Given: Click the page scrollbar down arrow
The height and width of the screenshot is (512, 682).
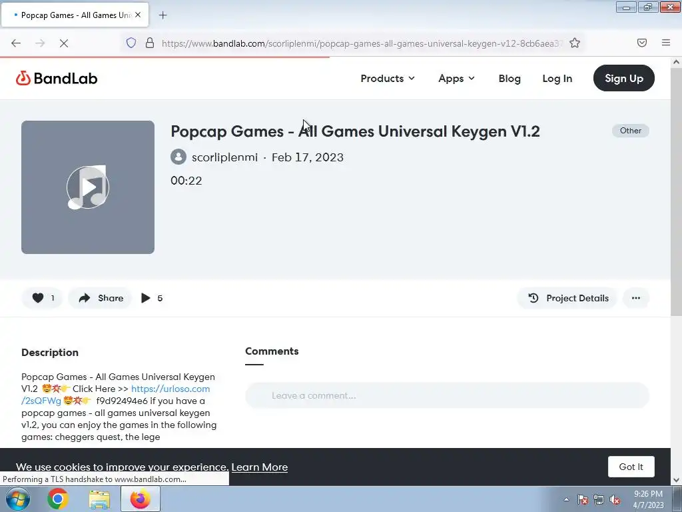Looking at the screenshot, I should [676, 480].
